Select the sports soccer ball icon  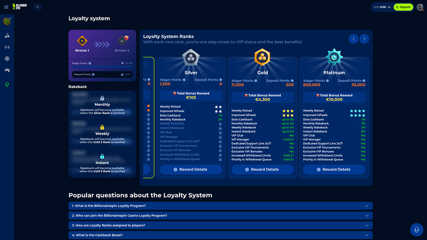click(7, 58)
